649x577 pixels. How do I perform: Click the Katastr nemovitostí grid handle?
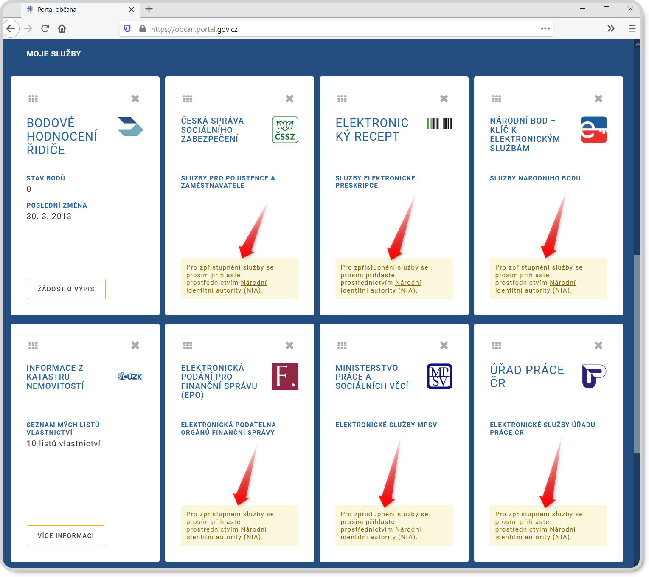pos(33,346)
